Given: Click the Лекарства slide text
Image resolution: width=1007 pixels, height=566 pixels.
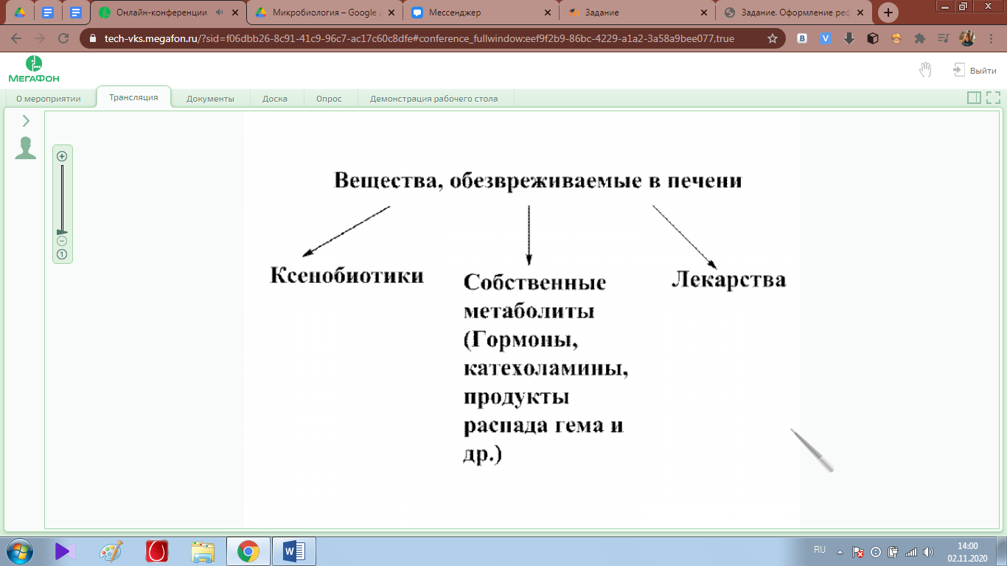Looking at the screenshot, I should [728, 280].
